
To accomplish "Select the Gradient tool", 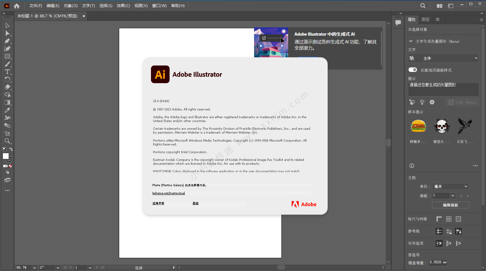I will [x=7, y=103].
